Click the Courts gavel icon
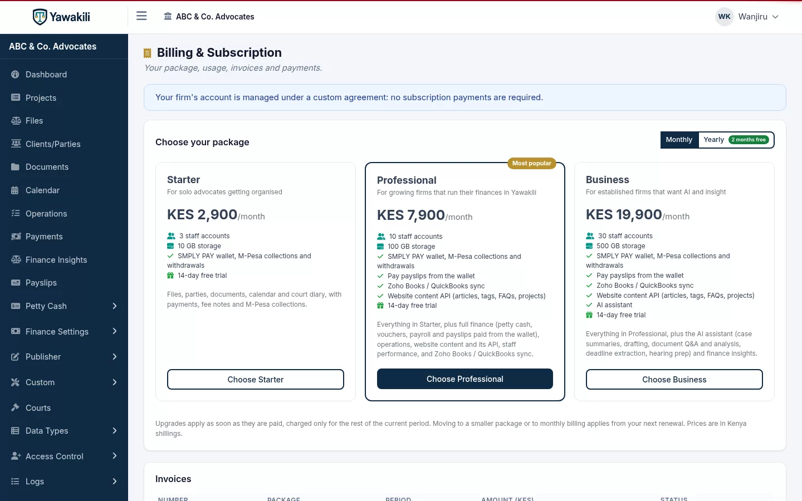The width and height of the screenshot is (802, 501). (16, 408)
